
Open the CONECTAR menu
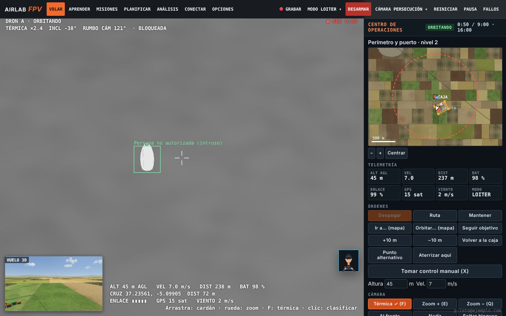coord(195,9)
